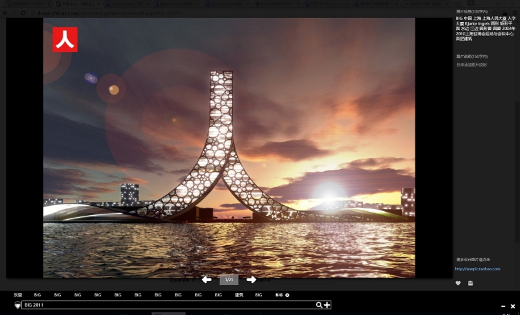
Task: Minimize the viewer using the bottom-right dash
Action: pyautogui.click(x=502, y=306)
